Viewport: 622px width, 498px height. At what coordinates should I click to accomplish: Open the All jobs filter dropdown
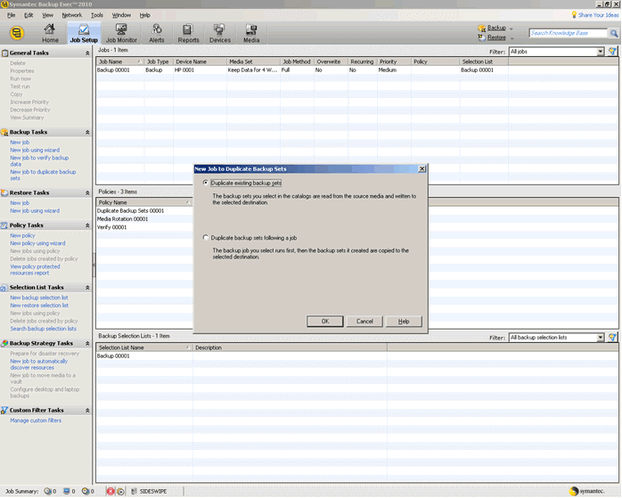click(x=601, y=52)
